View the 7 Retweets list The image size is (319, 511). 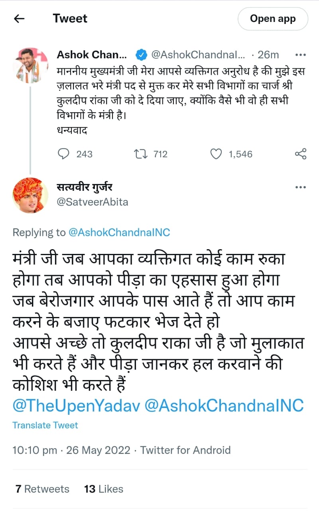42,489
